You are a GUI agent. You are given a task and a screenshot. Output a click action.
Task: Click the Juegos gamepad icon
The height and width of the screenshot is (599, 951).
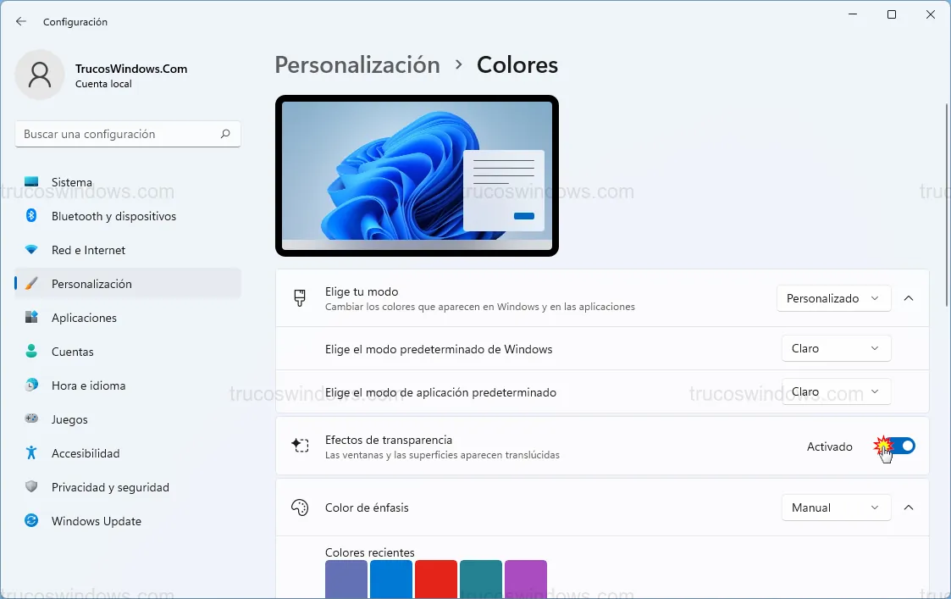click(31, 419)
